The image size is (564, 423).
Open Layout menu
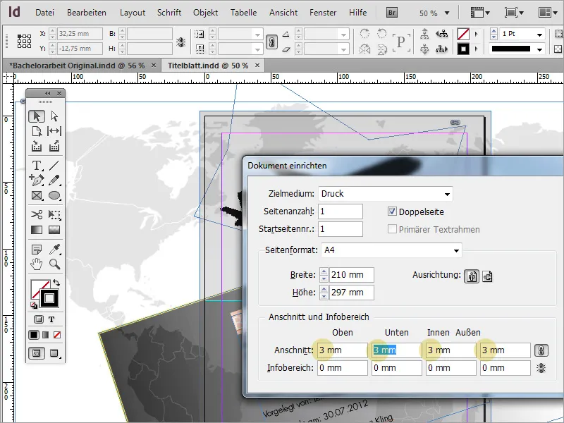133,13
